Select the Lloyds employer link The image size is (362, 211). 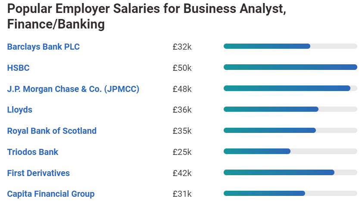point(19,110)
